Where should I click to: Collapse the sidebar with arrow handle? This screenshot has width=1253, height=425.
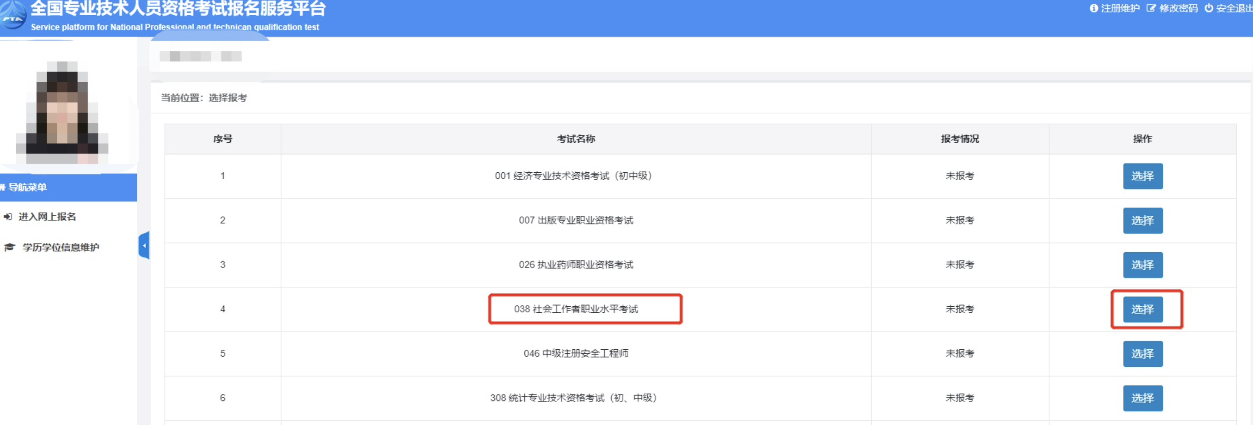(x=144, y=245)
